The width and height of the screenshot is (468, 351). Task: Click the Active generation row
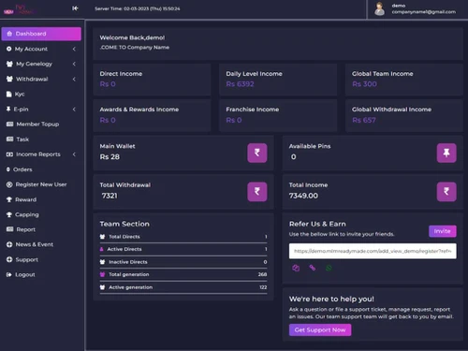183,287
